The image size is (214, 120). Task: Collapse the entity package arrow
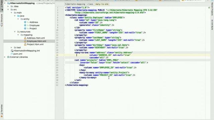[x=18, y=19]
